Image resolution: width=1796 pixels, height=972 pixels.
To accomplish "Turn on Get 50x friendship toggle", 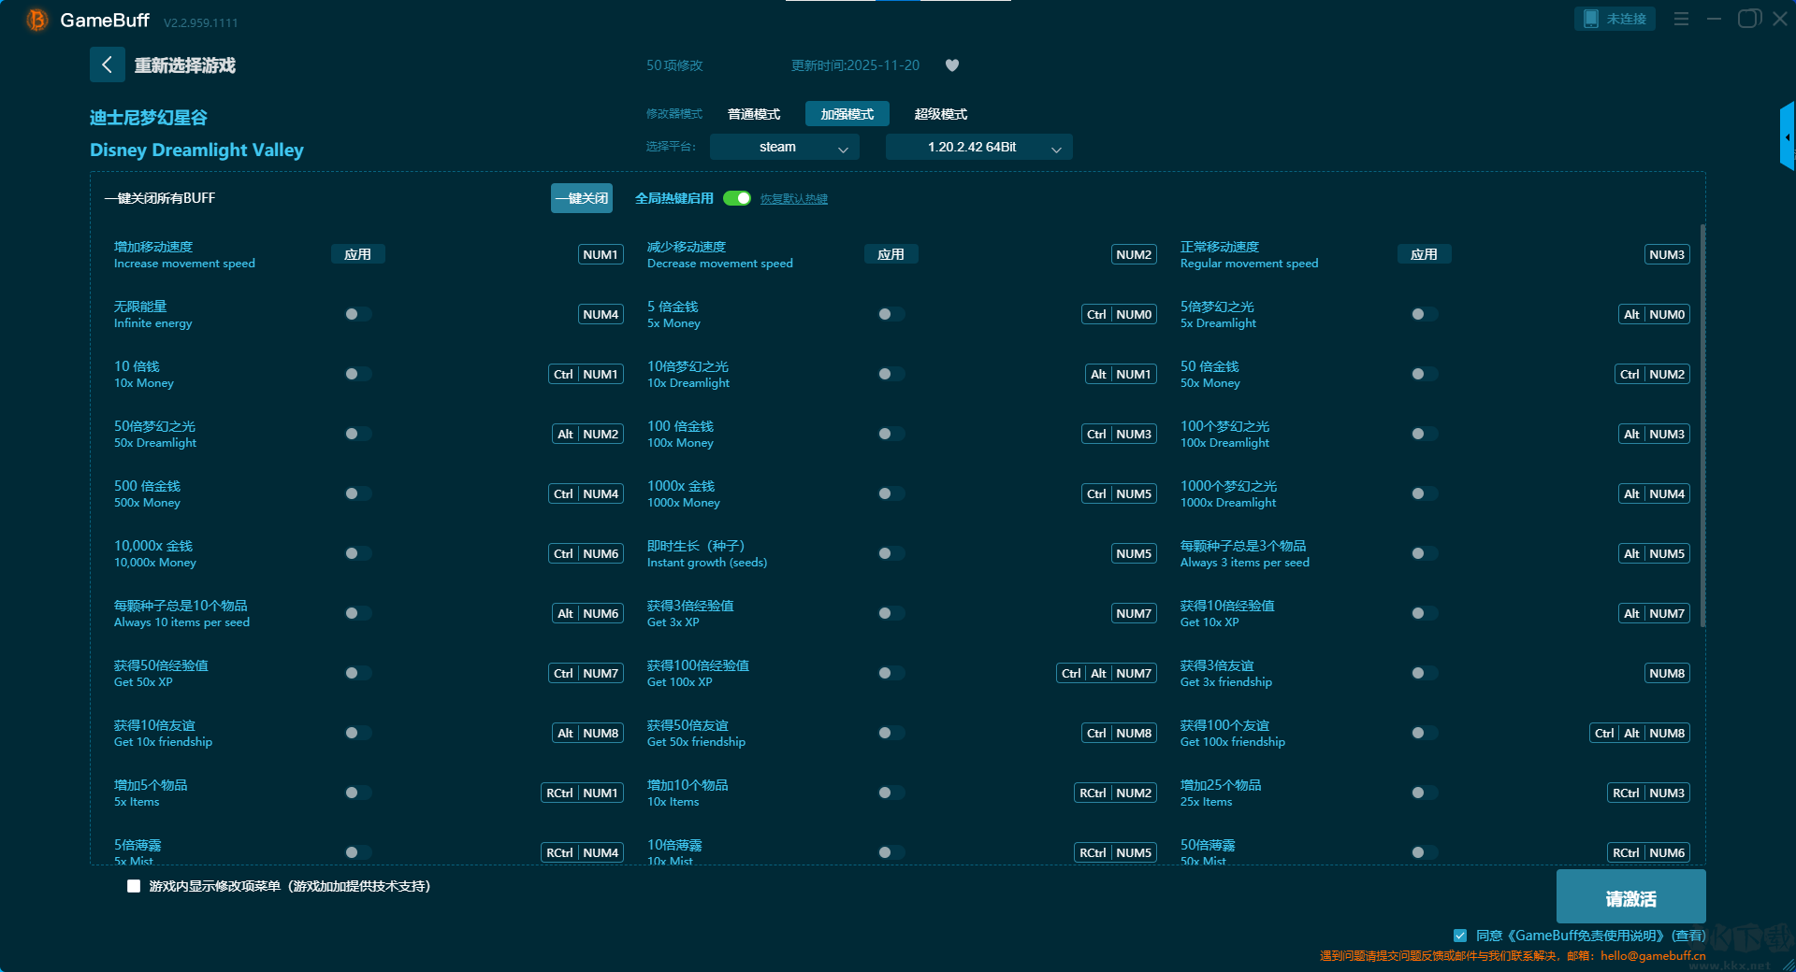I will pyautogui.click(x=891, y=733).
